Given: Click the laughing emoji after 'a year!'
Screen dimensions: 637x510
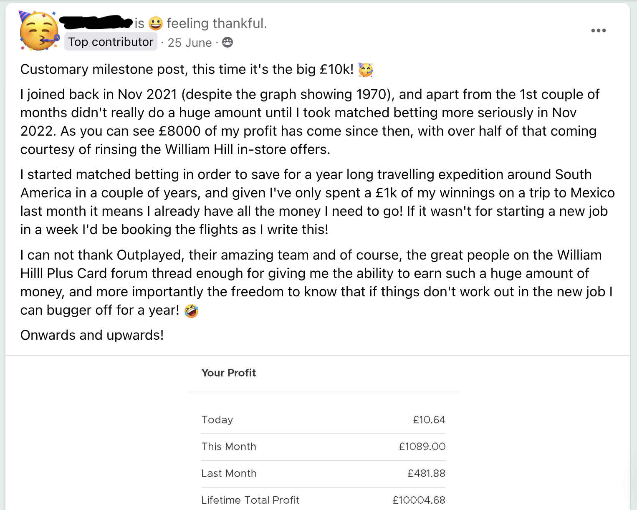Looking at the screenshot, I should tap(191, 311).
